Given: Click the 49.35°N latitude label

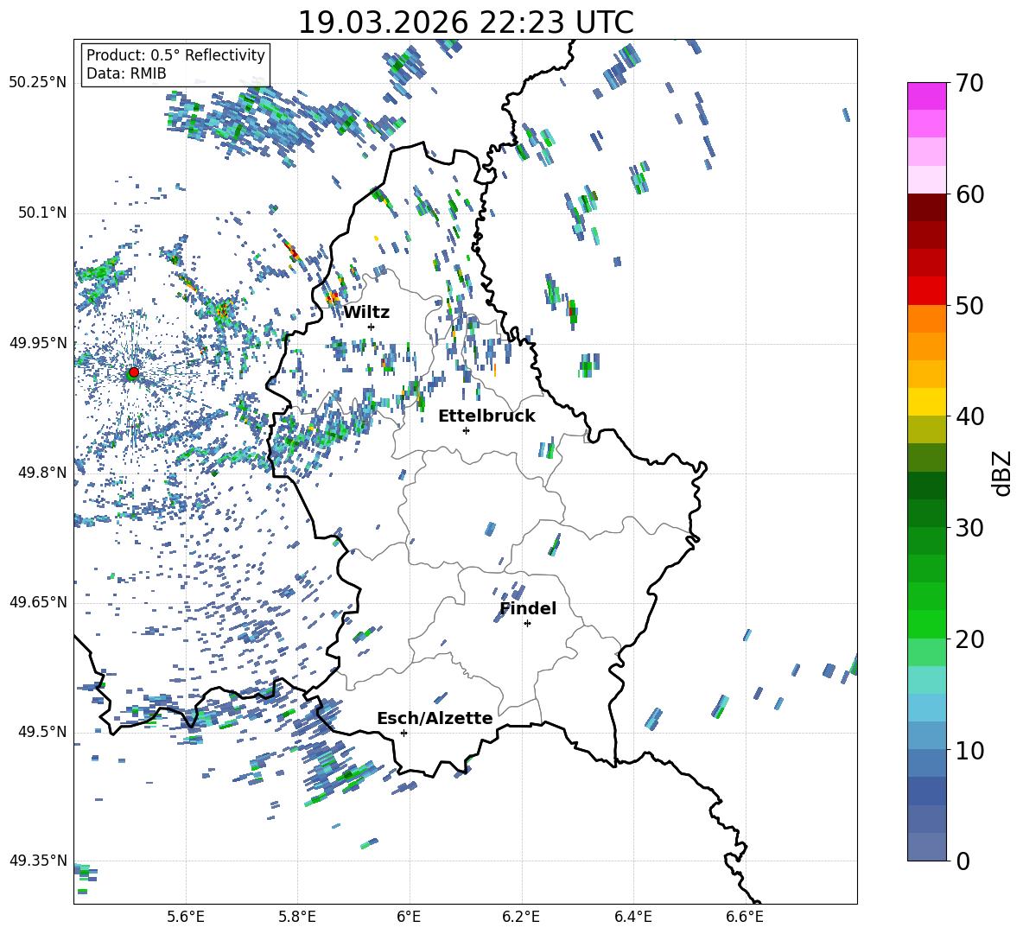Looking at the screenshot, I should click(38, 861).
